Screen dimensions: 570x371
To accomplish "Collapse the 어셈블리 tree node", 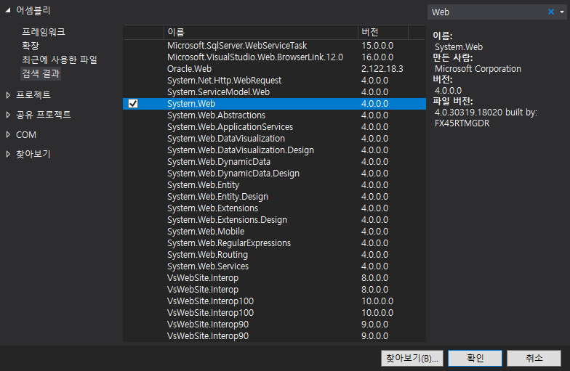I will click(7, 10).
